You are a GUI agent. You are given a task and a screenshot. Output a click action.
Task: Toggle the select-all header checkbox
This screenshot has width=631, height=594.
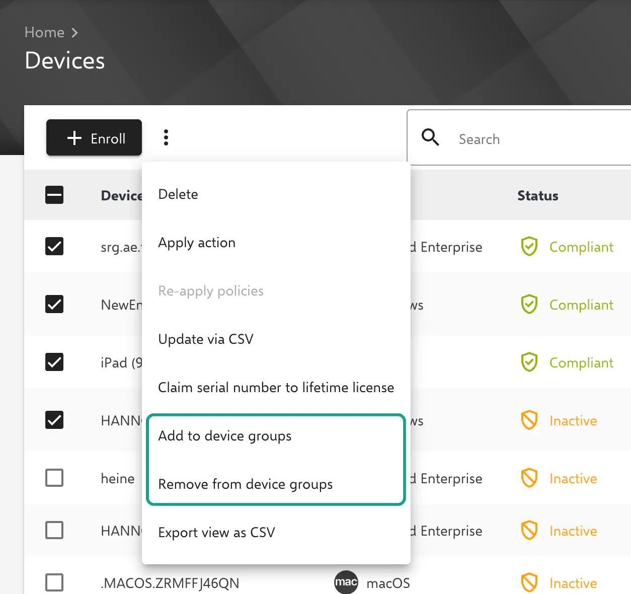tap(54, 195)
